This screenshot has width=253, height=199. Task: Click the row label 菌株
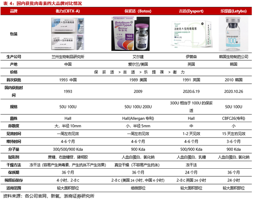pos(14,118)
